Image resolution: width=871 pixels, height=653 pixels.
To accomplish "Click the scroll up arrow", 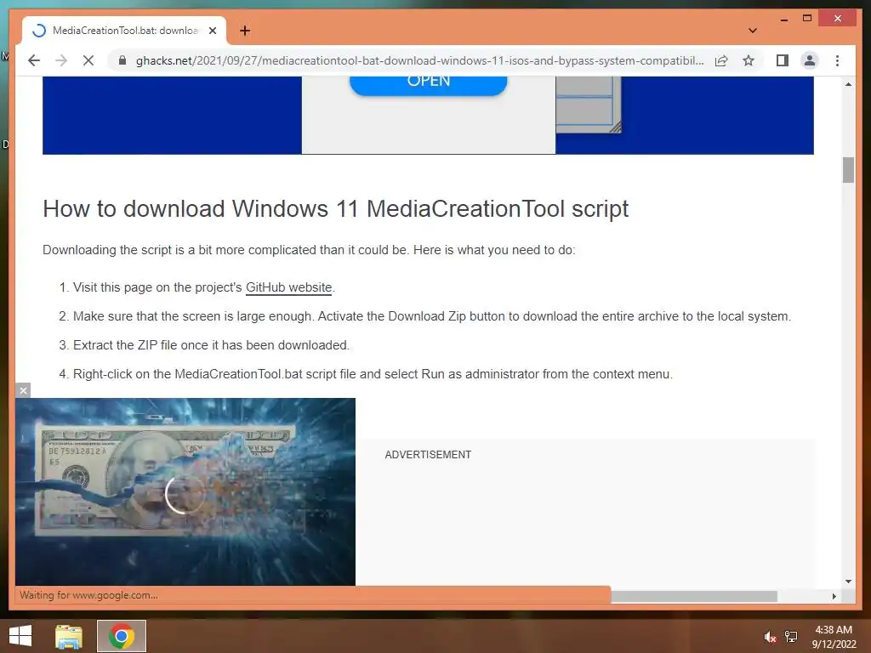I will [848, 84].
